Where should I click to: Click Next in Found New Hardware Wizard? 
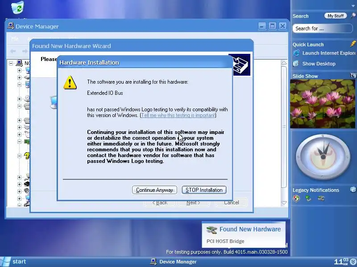click(x=193, y=202)
